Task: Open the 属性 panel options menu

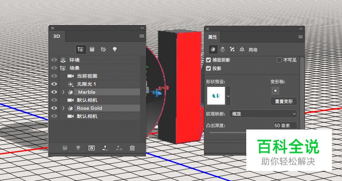Action: [301, 37]
